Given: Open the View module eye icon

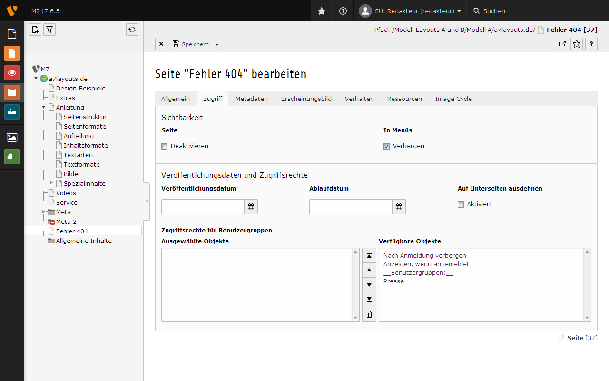Looking at the screenshot, I should 12,73.
